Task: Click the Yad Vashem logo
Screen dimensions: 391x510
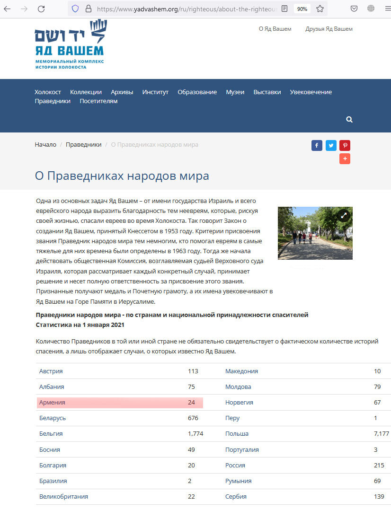Action: [x=71, y=44]
